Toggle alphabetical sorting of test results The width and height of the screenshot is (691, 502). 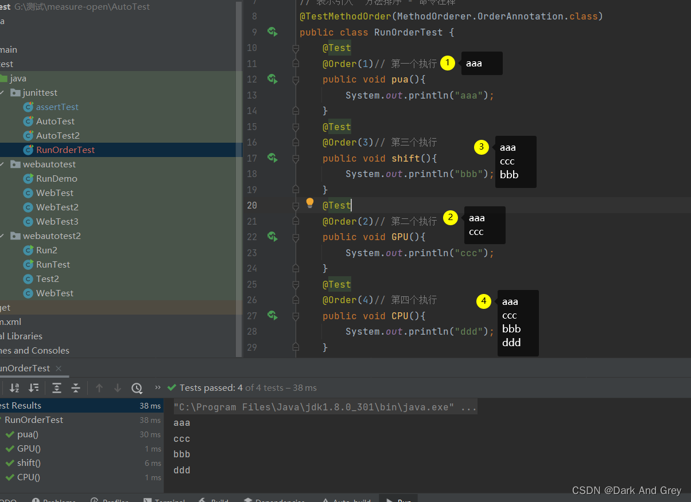14,388
